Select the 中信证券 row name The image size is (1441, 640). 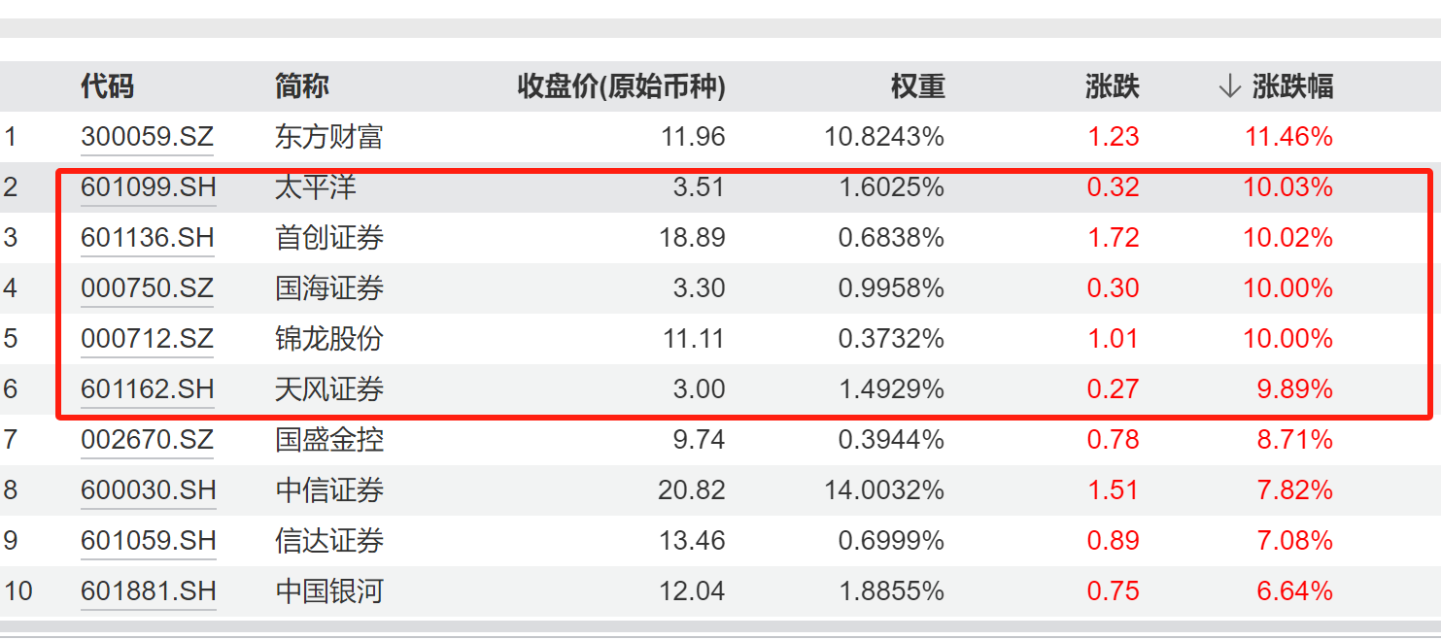(329, 490)
